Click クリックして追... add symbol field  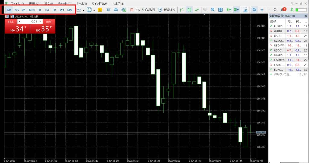click(x=282, y=74)
